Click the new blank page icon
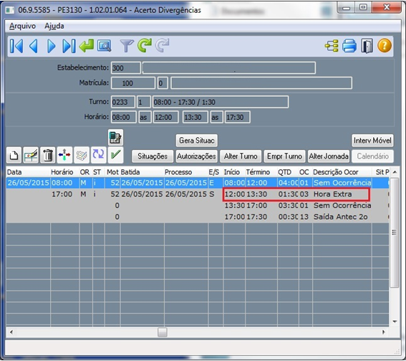 (x=14, y=155)
